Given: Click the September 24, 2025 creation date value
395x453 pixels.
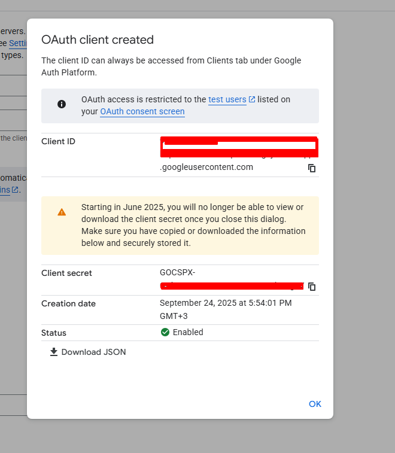Looking at the screenshot, I should click(x=226, y=309).
